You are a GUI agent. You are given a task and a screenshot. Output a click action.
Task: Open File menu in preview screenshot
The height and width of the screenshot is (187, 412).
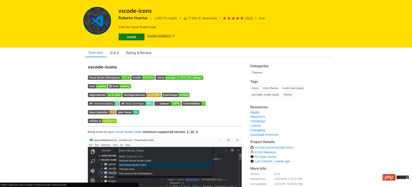91,145
